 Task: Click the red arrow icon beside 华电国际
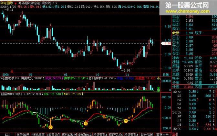pos(15,3)
